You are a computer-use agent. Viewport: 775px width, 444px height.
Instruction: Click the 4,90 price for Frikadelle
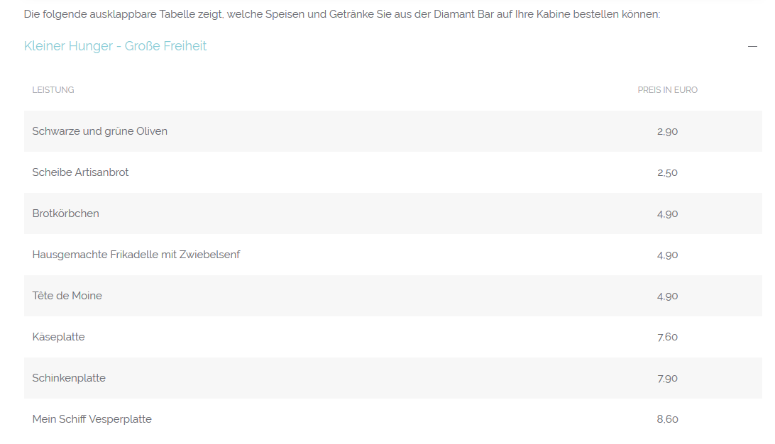tap(667, 255)
